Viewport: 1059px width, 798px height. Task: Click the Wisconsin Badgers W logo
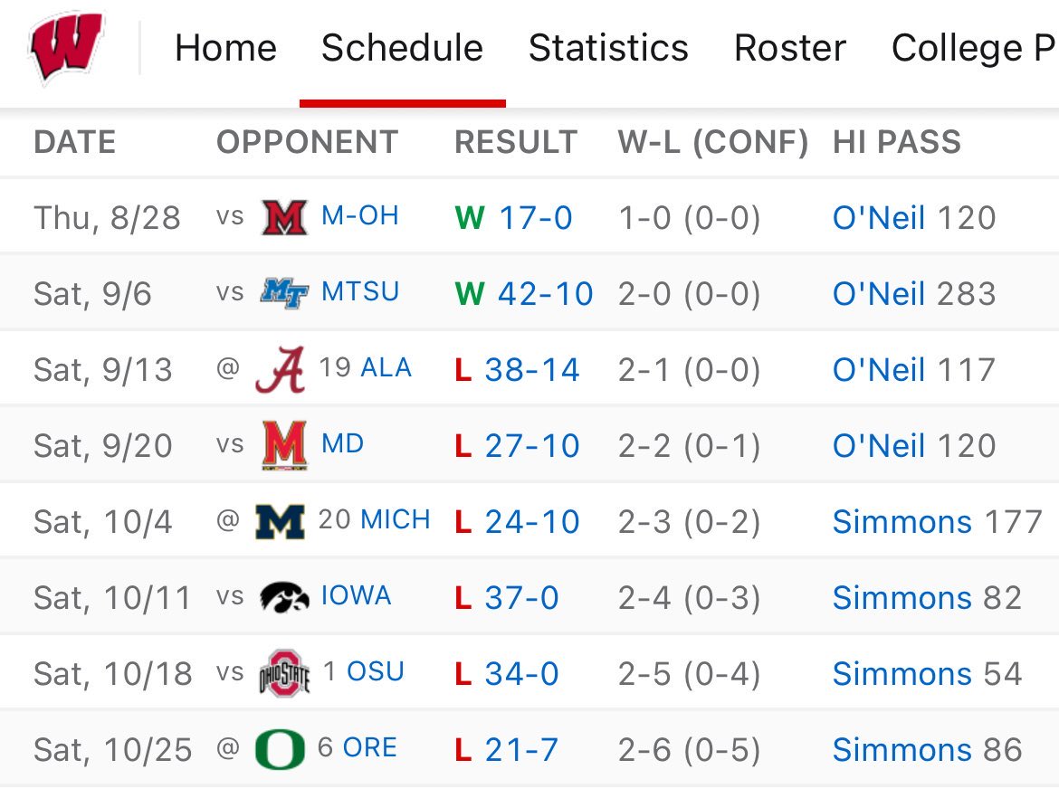pos(66,47)
